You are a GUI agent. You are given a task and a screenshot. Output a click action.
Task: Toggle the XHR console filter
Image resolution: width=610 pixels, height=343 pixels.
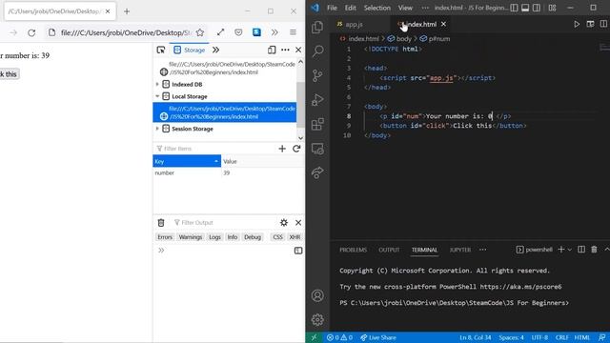tap(295, 237)
